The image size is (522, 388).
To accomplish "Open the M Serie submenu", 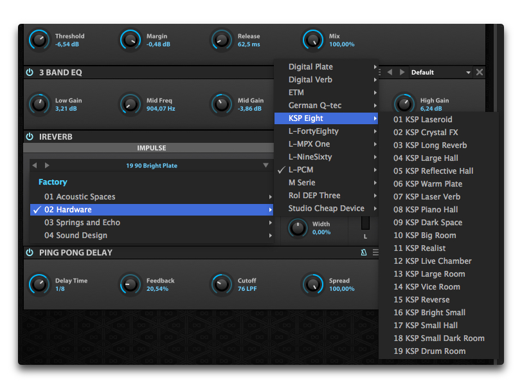I will pyautogui.click(x=327, y=183).
